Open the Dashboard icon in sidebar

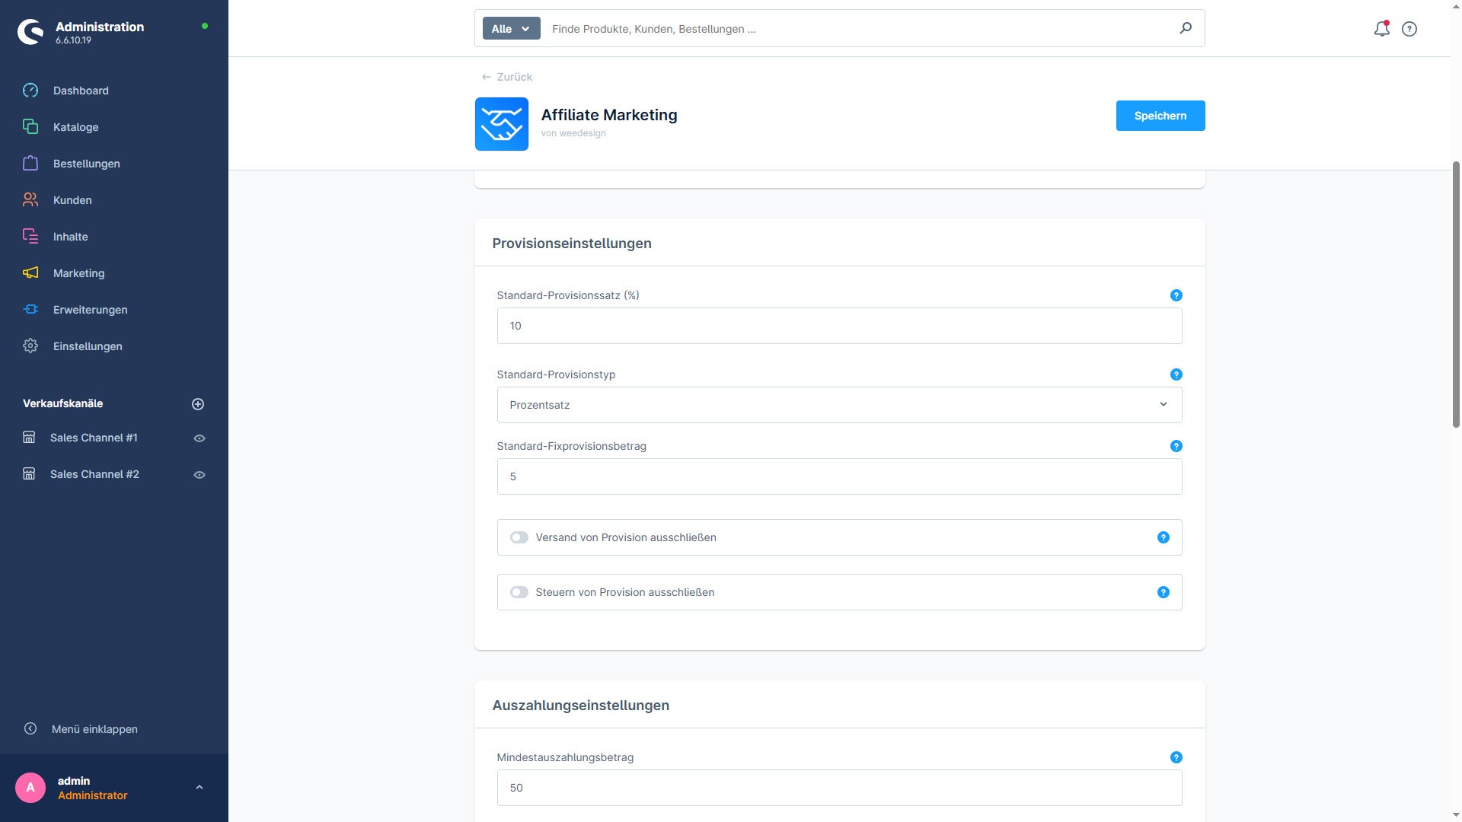30,91
